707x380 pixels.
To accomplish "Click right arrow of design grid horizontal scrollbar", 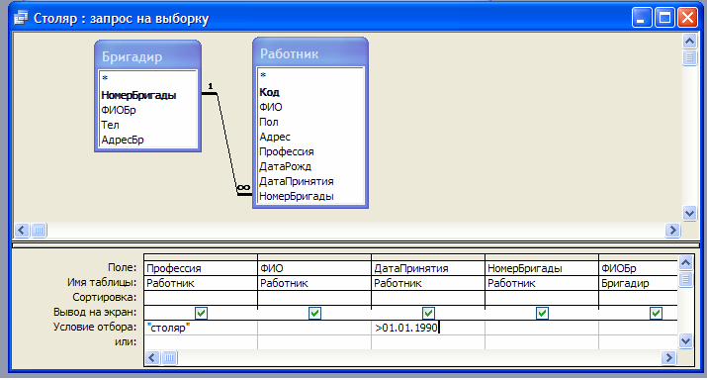I will click(668, 358).
